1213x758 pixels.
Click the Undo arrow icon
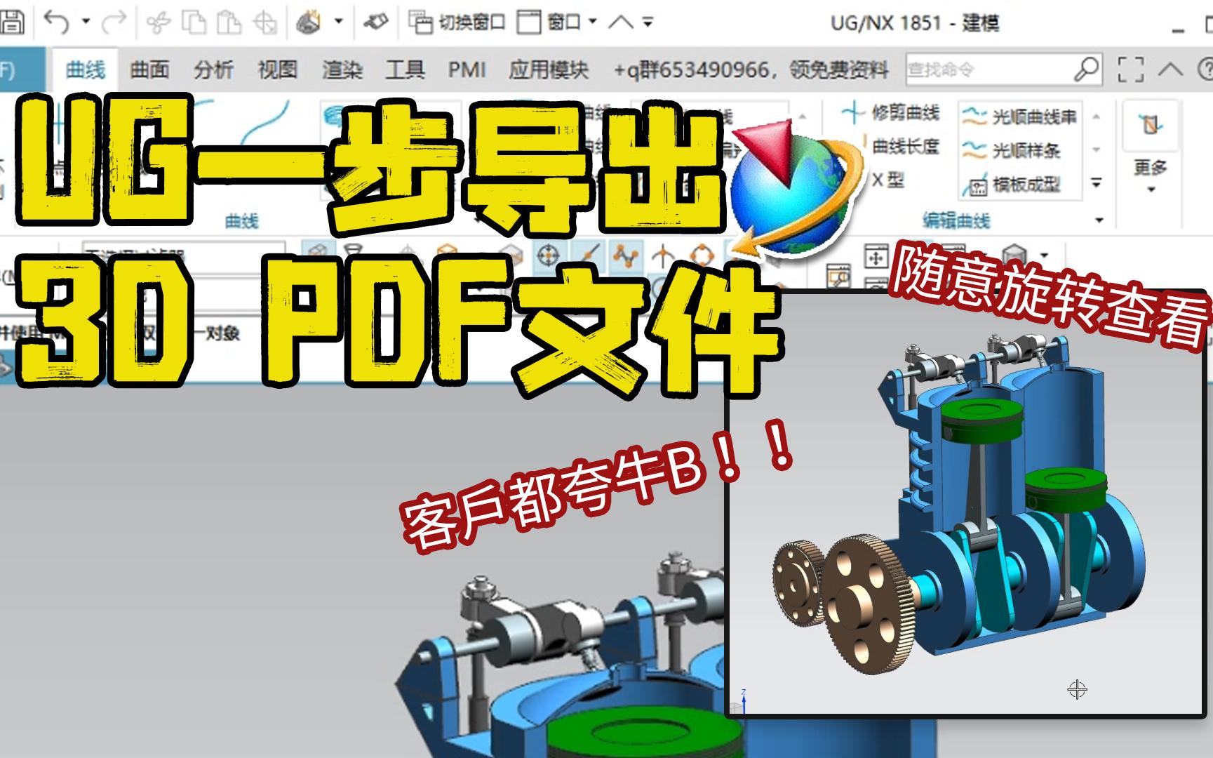point(56,22)
